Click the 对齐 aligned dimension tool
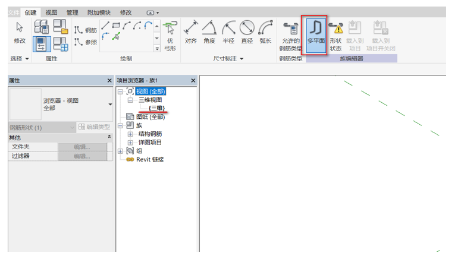Viewport: 461px width, 259px height. click(x=191, y=32)
